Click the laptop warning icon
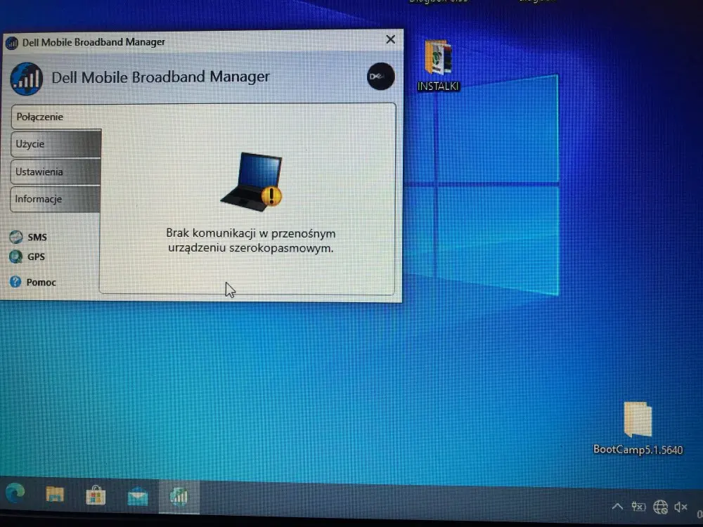Screen dimensions: 703x527 click(x=252, y=181)
